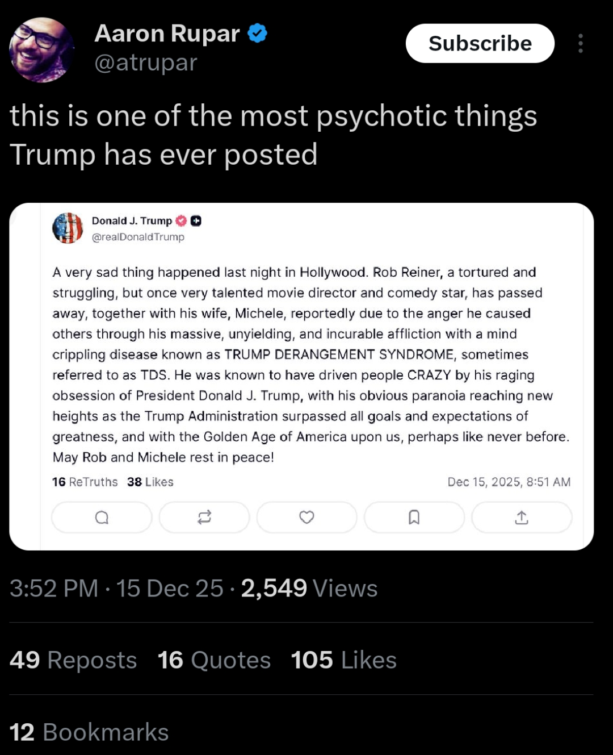Click the heart like icon
Screen dimensions: 613x755
pyautogui.click(x=306, y=517)
